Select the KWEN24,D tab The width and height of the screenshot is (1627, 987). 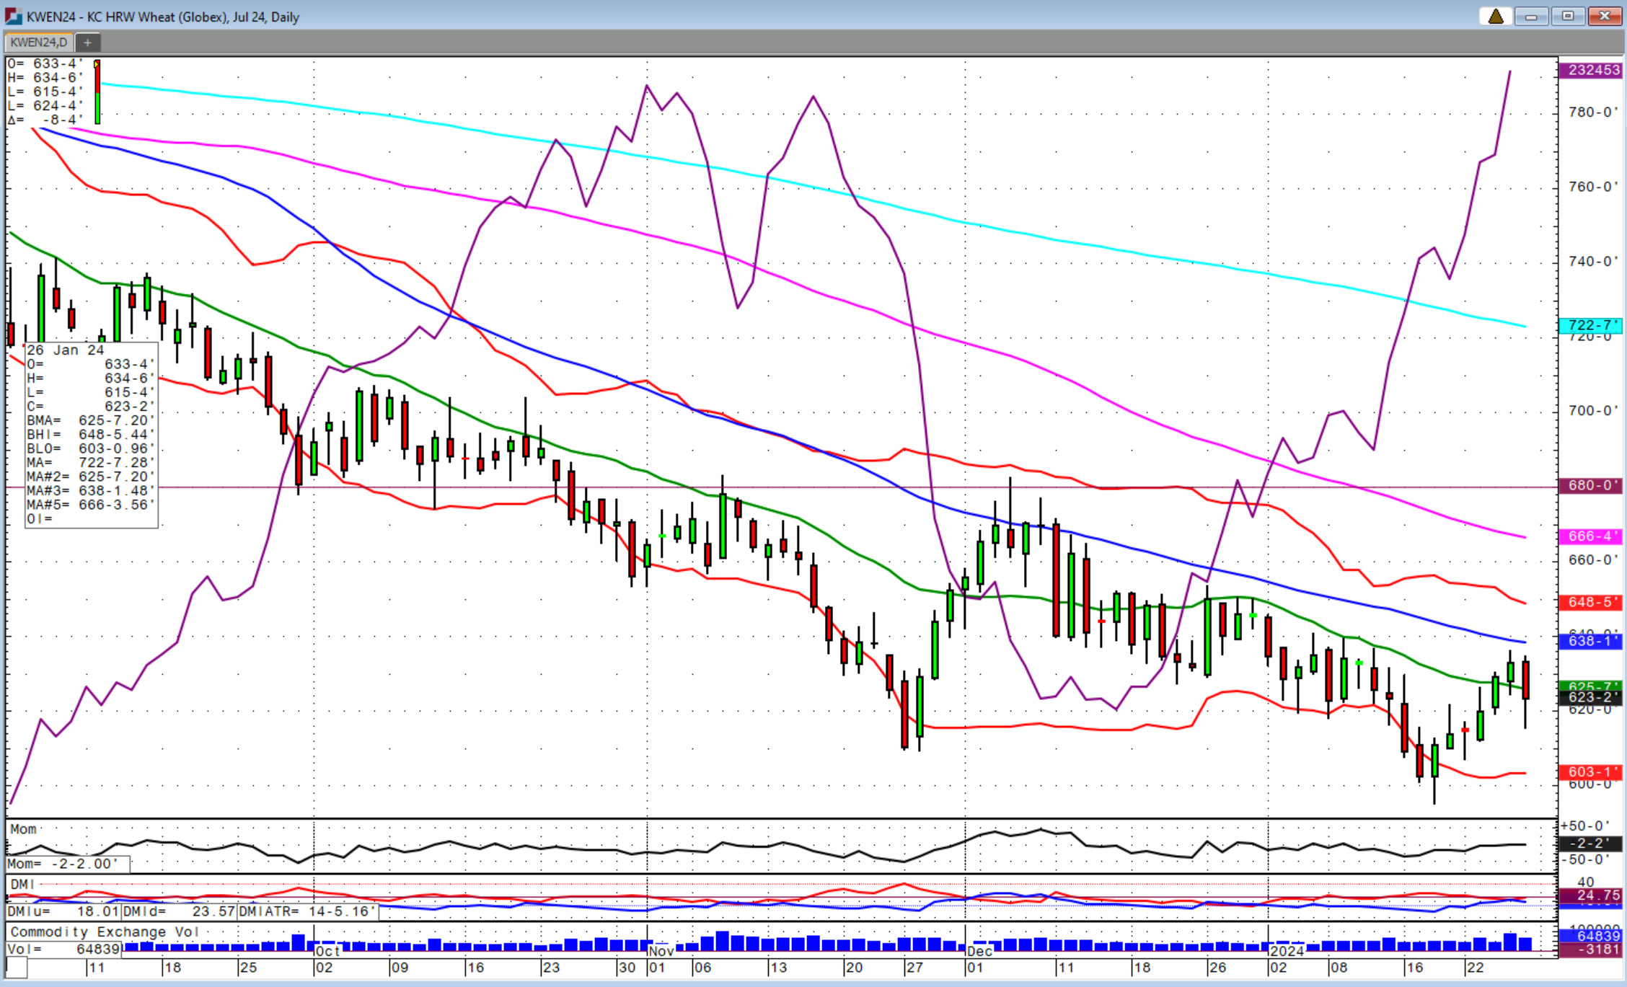[39, 43]
